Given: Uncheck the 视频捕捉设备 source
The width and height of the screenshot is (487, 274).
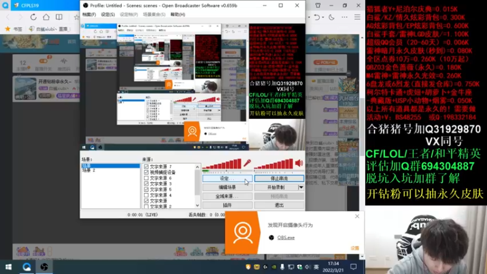Looking at the screenshot, I should click(x=146, y=172).
